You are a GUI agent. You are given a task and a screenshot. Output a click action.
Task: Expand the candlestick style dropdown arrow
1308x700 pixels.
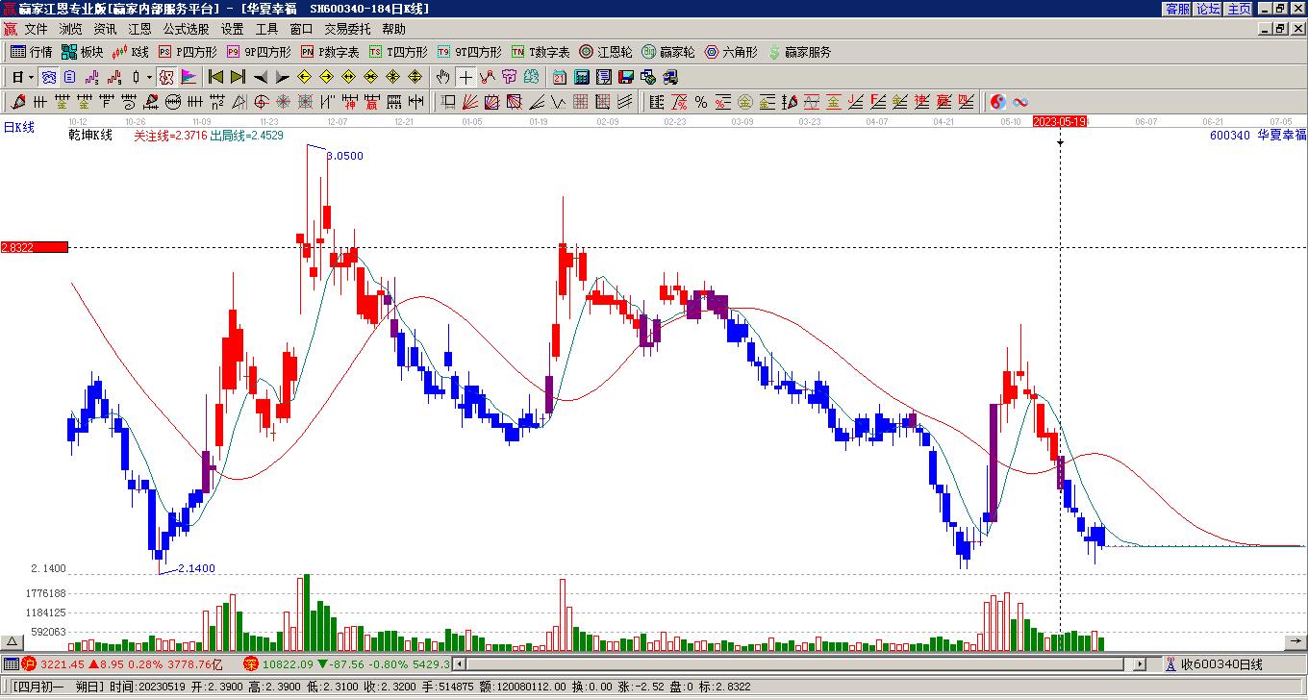pos(149,77)
